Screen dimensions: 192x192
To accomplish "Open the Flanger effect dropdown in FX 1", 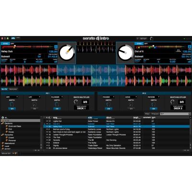I will click(x=57, y=97).
